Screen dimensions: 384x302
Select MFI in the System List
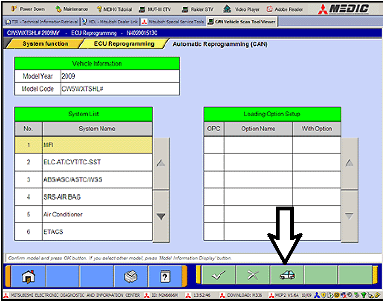pyautogui.click(x=97, y=145)
